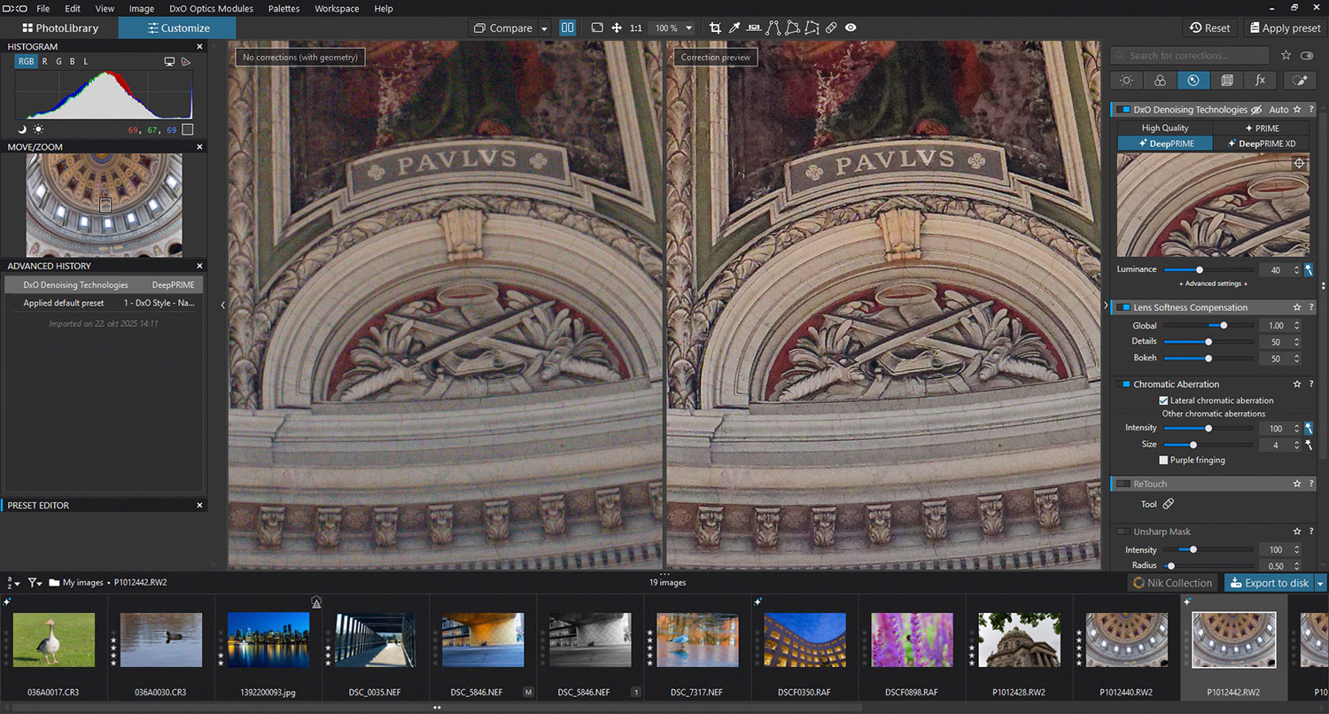1329x714 pixels.
Task: Select the Crop tool in the toolbar
Action: [x=715, y=28]
